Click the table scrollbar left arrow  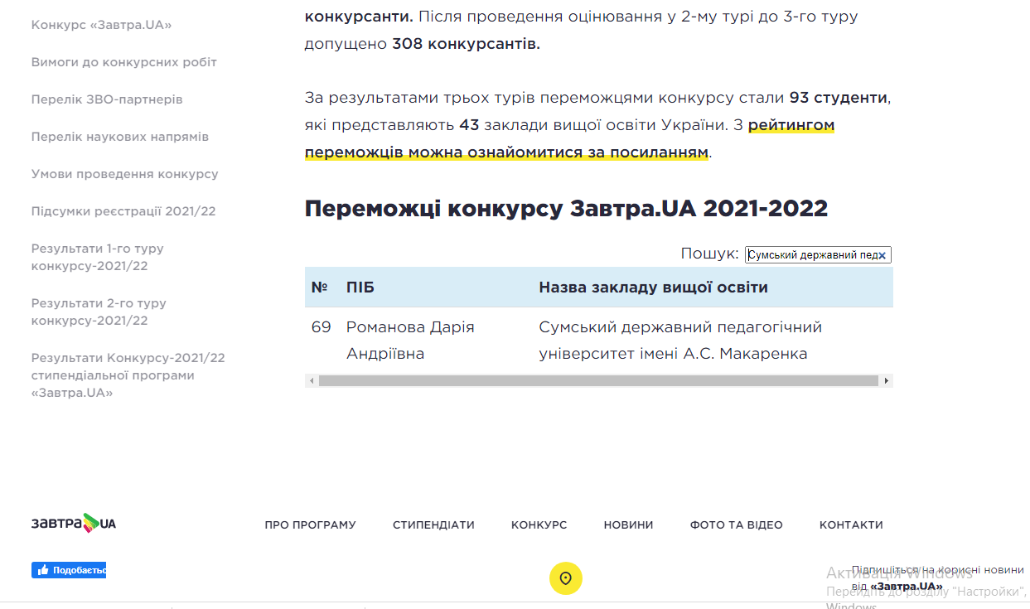pyautogui.click(x=312, y=381)
